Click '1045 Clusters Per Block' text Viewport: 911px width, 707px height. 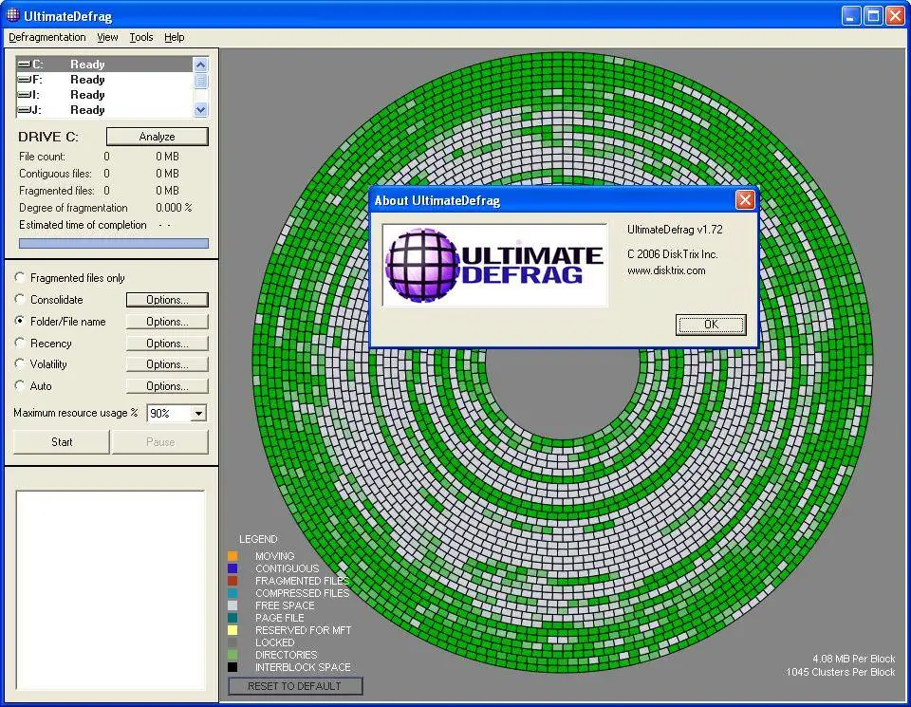(840, 672)
